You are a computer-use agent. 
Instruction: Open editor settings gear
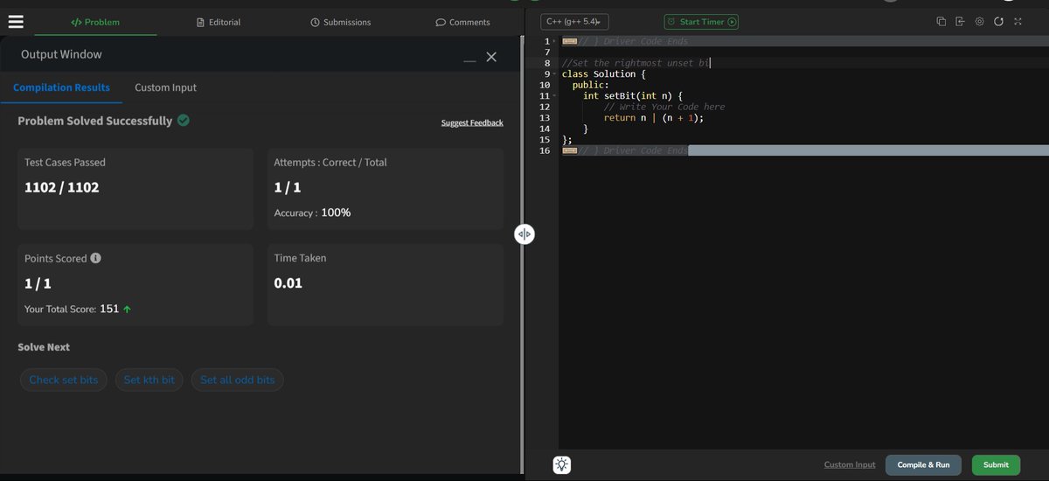tap(979, 22)
